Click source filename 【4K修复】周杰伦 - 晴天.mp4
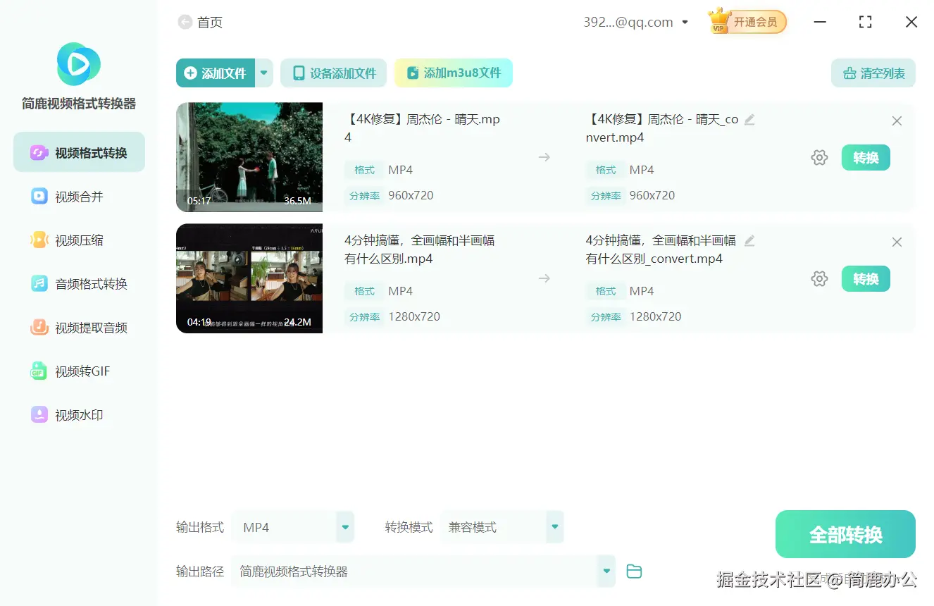 (x=422, y=128)
